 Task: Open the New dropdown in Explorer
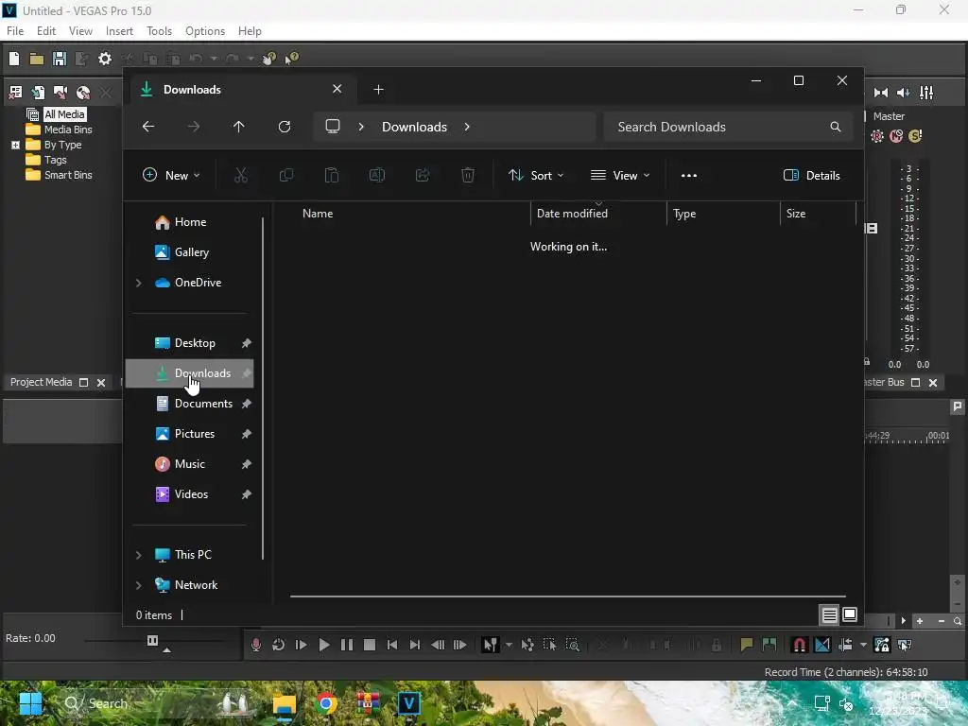click(x=171, y=175)
